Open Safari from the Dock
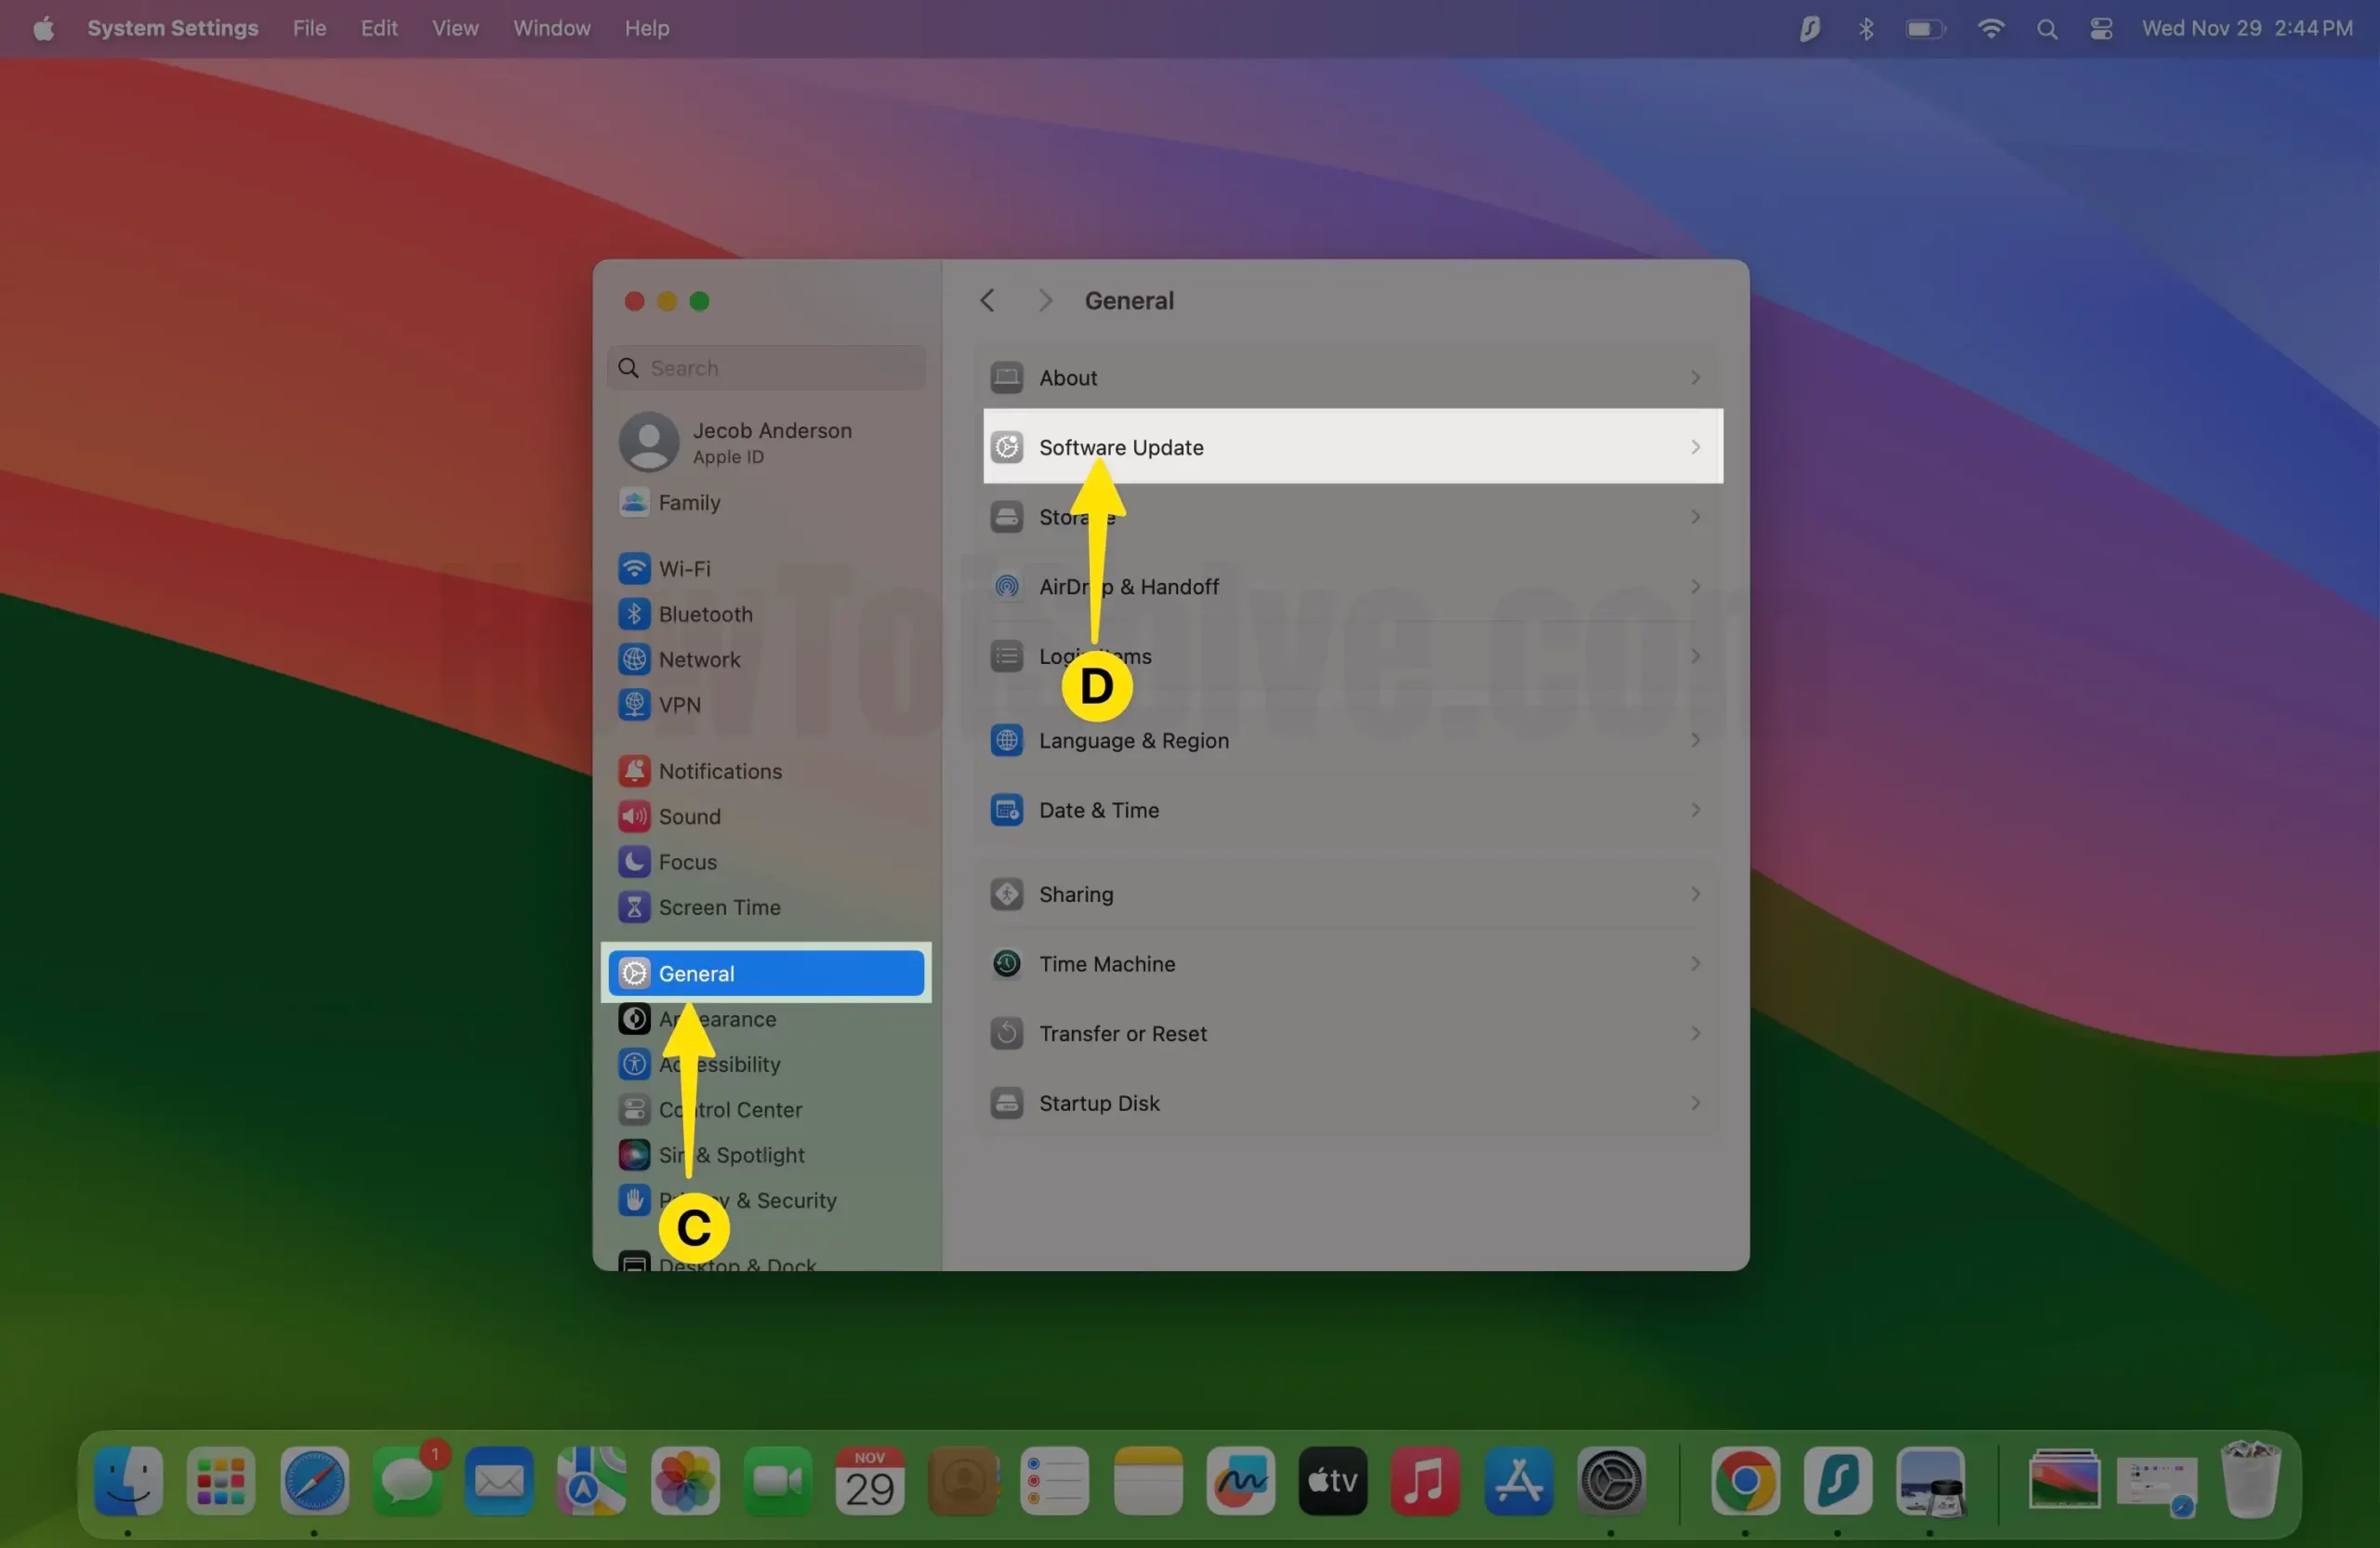This screenshot has width=2380, height=1548. coord(314,1480)
